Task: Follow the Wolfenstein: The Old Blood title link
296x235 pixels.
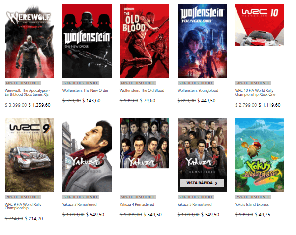Action: click(x=142, y=90)
